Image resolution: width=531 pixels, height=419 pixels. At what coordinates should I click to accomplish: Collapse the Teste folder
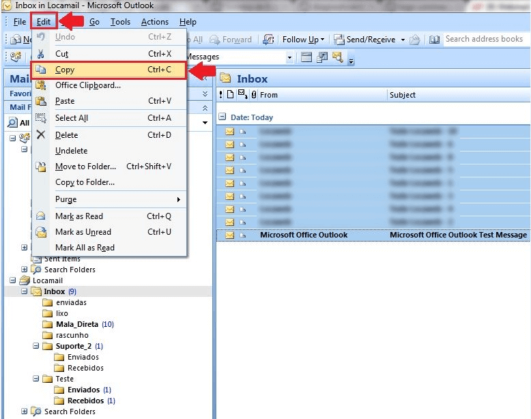click(36, 378)
